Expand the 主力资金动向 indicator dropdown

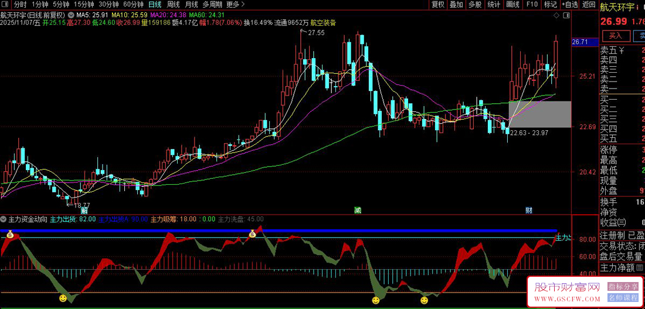click(4, 219)
